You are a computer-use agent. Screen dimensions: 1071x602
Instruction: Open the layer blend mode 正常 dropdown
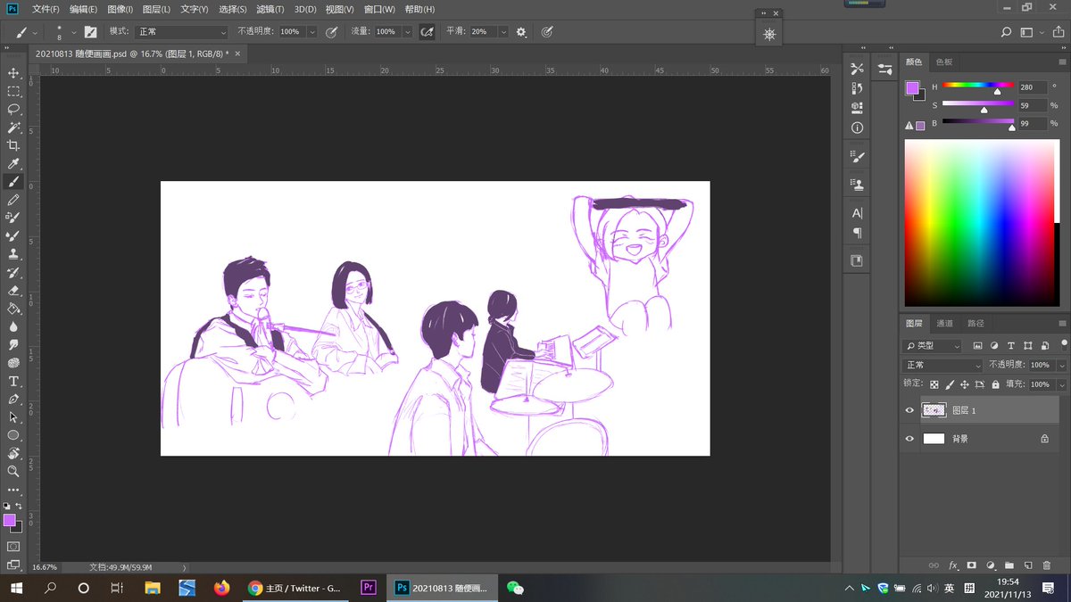(x=942, y=365)
